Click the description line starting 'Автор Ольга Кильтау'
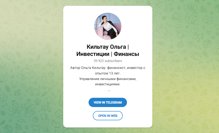Screen dimensions: 219x133 pyautogui.click(x=108, y=68)
